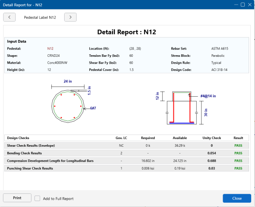Screen dimensions: 255x207
Task: Select the pedestal elevation rebar diagram
Action: 181,108
